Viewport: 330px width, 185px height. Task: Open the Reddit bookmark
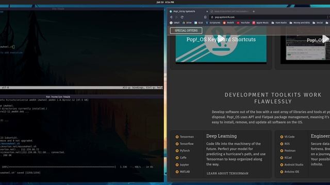click(228, 23)
